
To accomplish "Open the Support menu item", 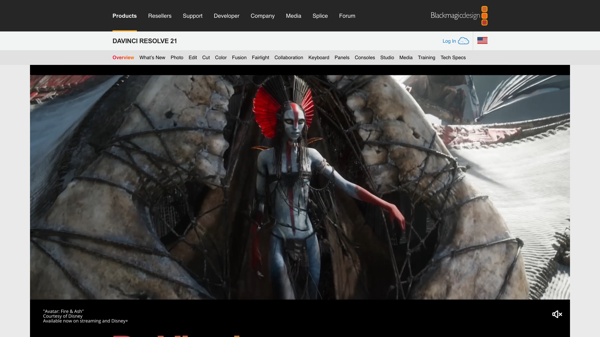I will pos(192,16).
